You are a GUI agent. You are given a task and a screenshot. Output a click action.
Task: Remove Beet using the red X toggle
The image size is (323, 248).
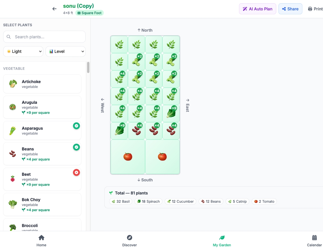(x=76, y=172)
